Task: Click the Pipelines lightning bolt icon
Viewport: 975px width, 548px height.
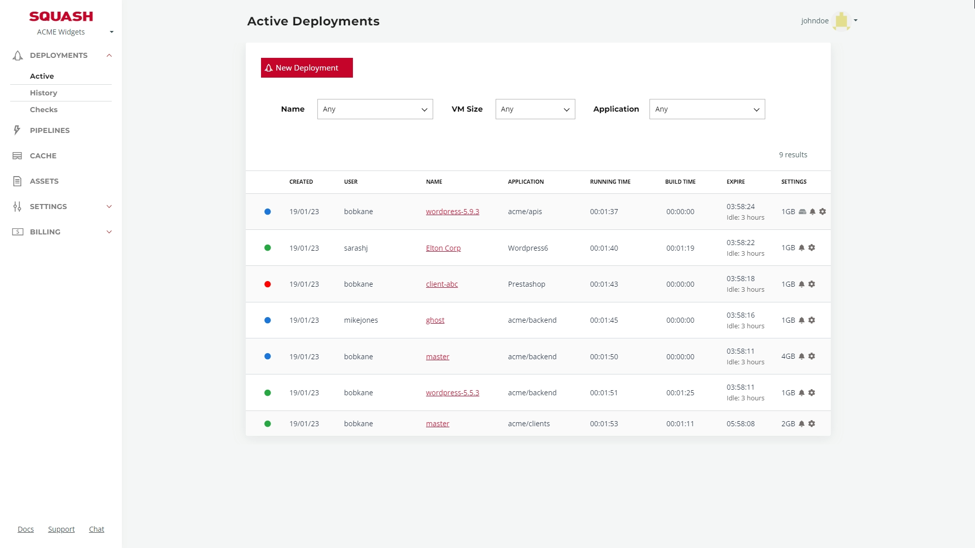Action: tap(17, 130)
